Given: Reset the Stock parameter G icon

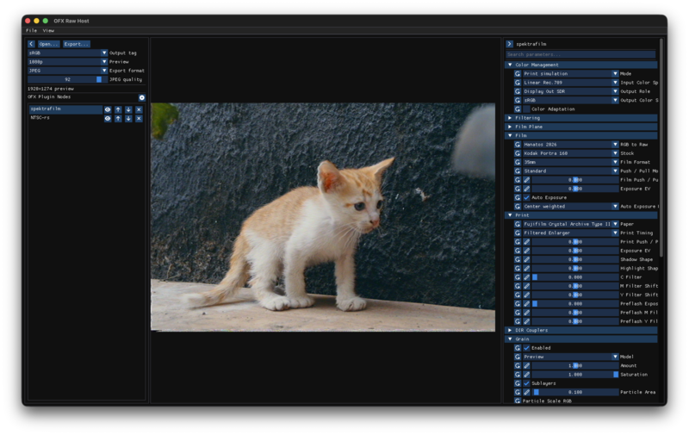Looking at the screenshot, I should [518, 153].
